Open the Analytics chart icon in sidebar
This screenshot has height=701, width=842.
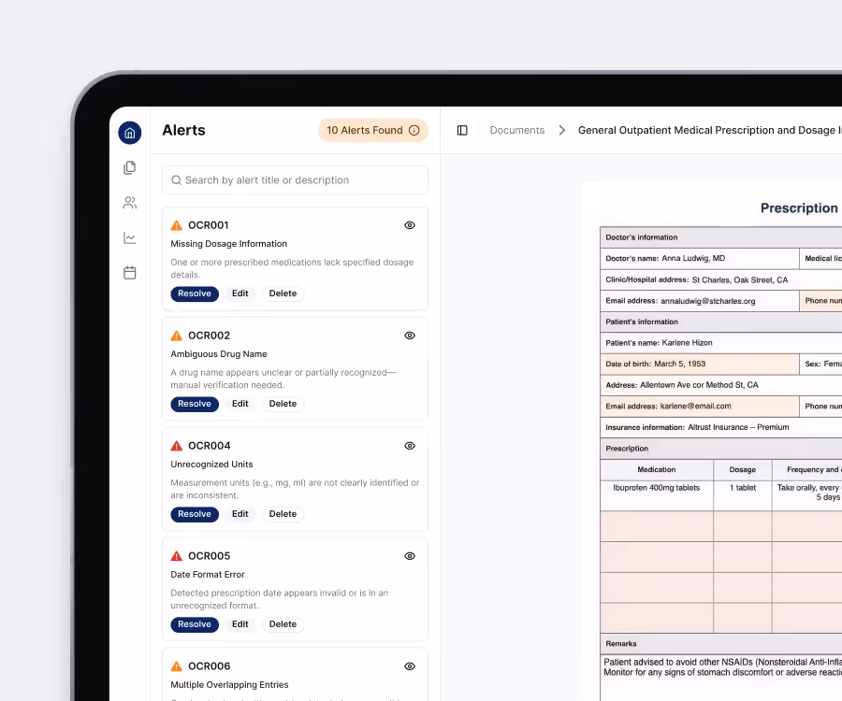point(130,237)
